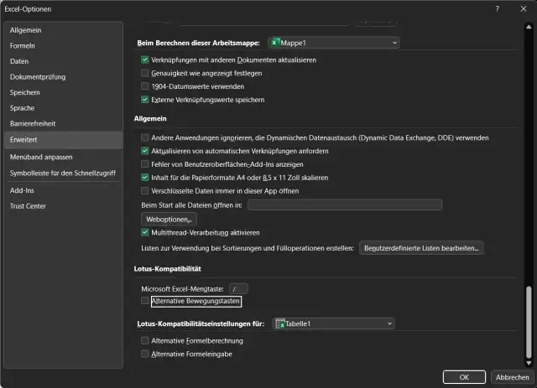Open the Formeln options category

(23, 45)
